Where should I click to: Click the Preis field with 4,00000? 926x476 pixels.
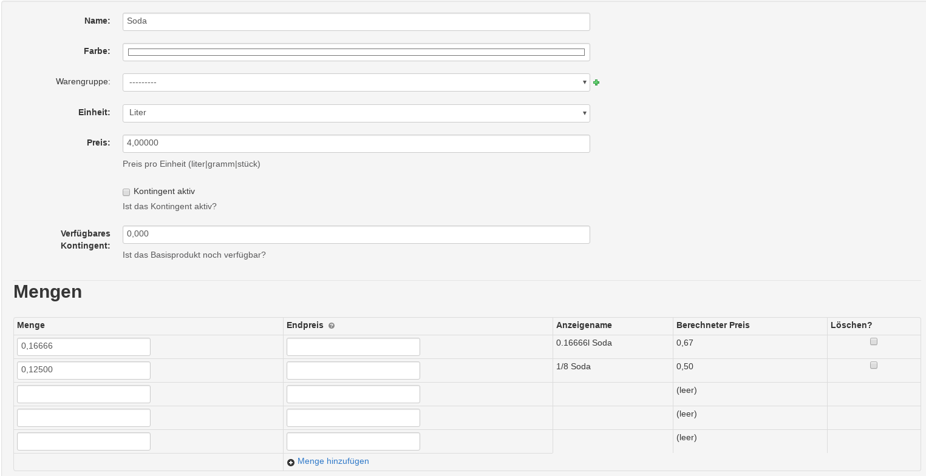pyautogui.click(x=356, y=143)
